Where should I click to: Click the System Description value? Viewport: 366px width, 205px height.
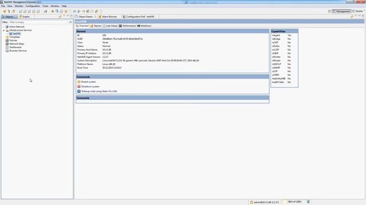coord(151,60)
